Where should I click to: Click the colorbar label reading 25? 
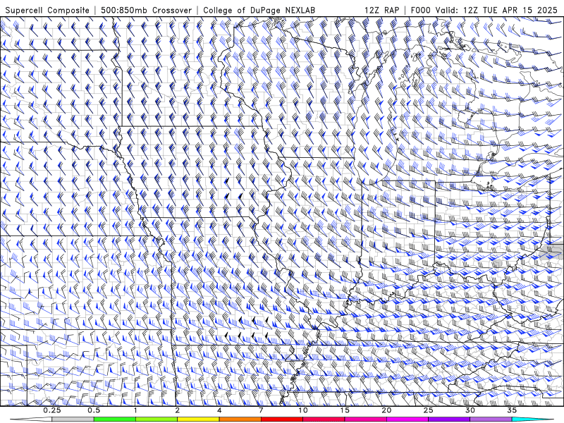(x=429, y=410)
